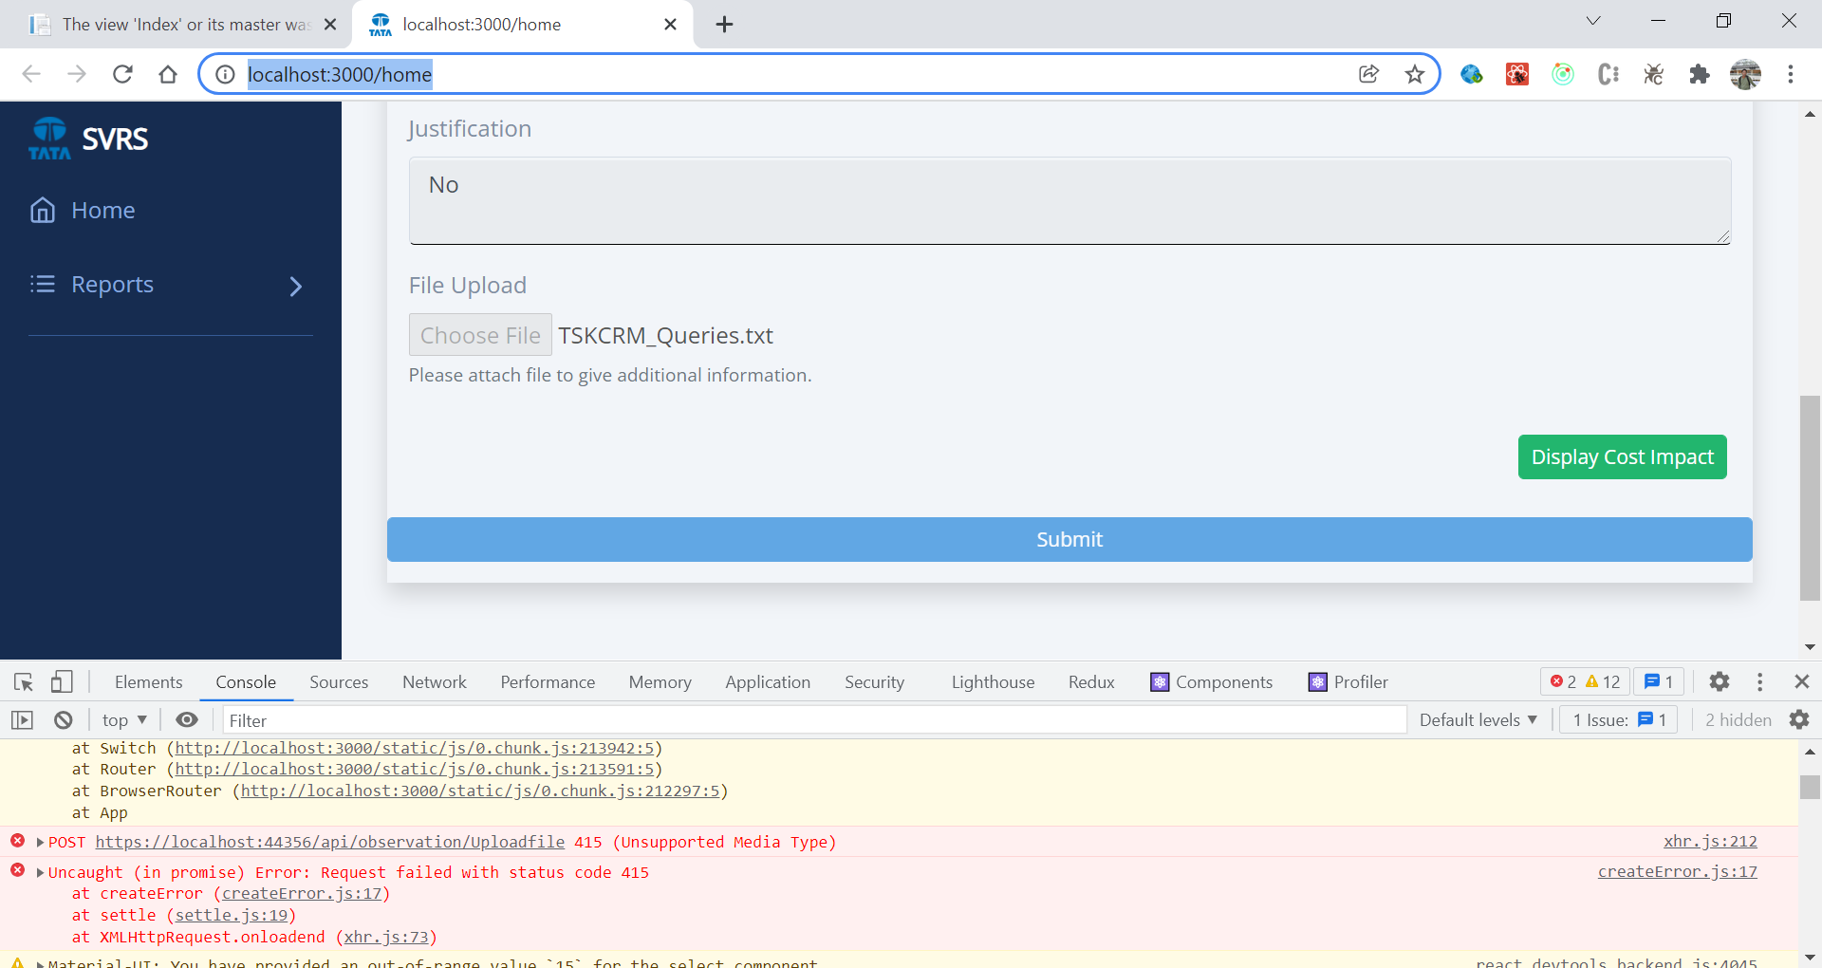Open the xhr.js:73 stack trace link
Screen dimensions: 1822x968
(386, 938)
